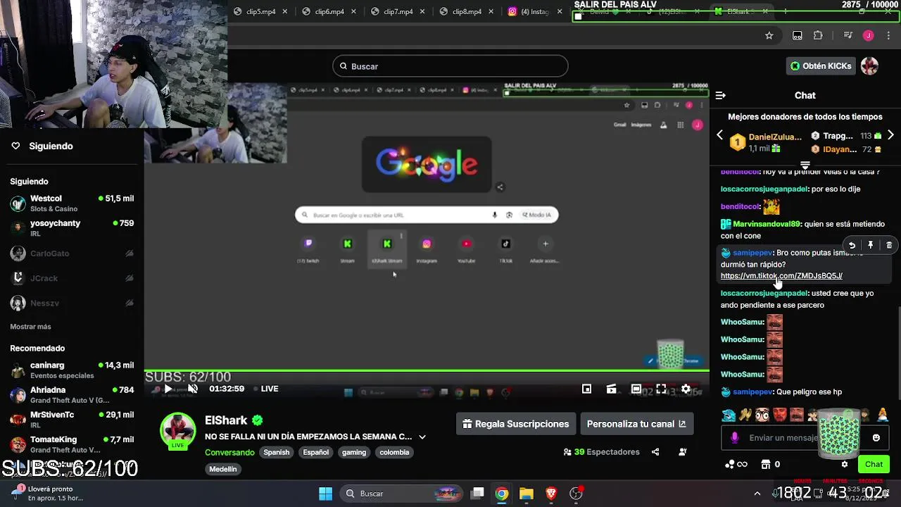Open MrStivenTc recommended channel
Viewport: 901px width, 507px height.
72,420
